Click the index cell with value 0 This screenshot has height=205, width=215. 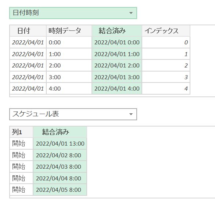tap(166, 42)
